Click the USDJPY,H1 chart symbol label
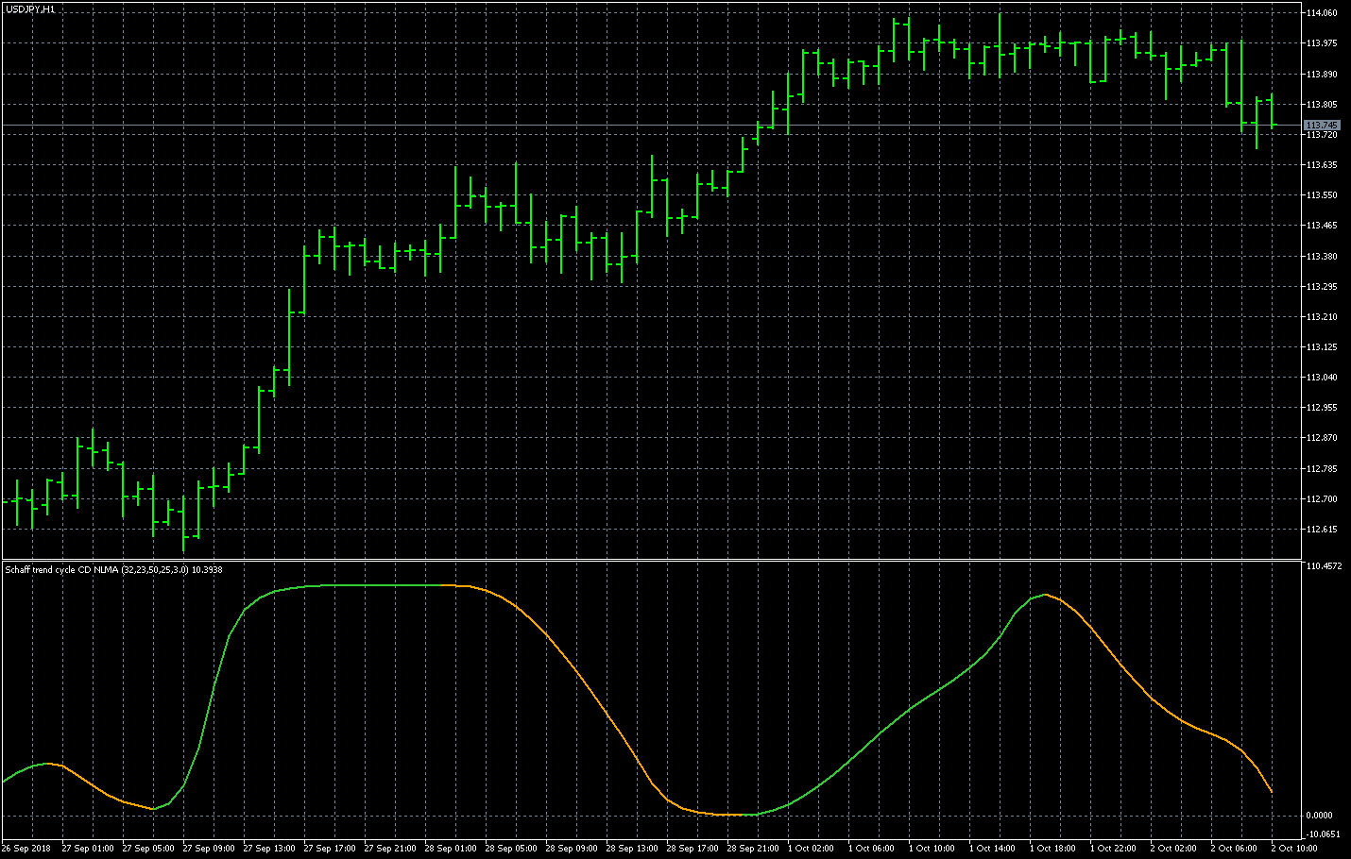This screenshot has height=859, width=1351. (x=30, y=8)
